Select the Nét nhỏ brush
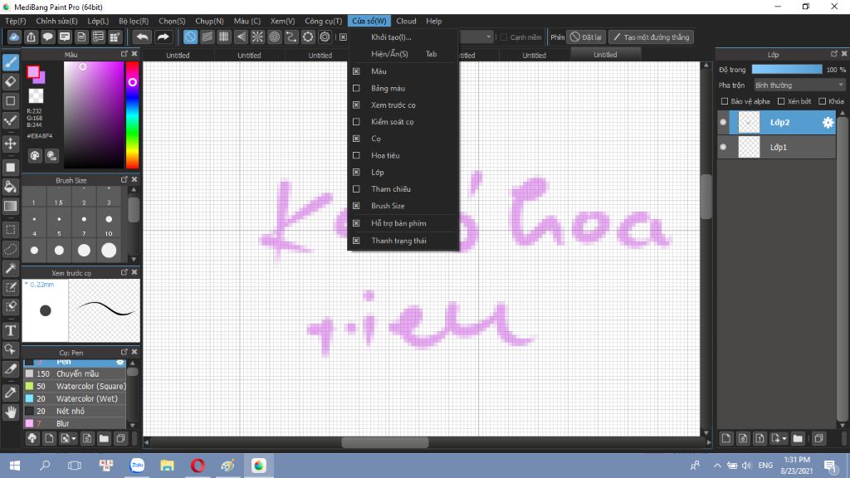 pos(75,411)
